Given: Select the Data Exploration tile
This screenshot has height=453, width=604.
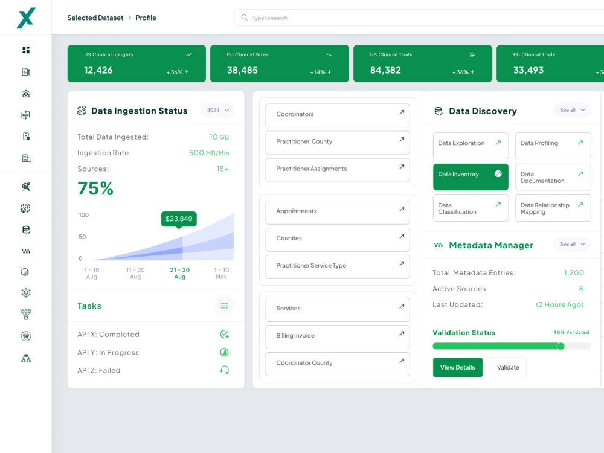Looking at the screenshot, I should tap(471, 146).
